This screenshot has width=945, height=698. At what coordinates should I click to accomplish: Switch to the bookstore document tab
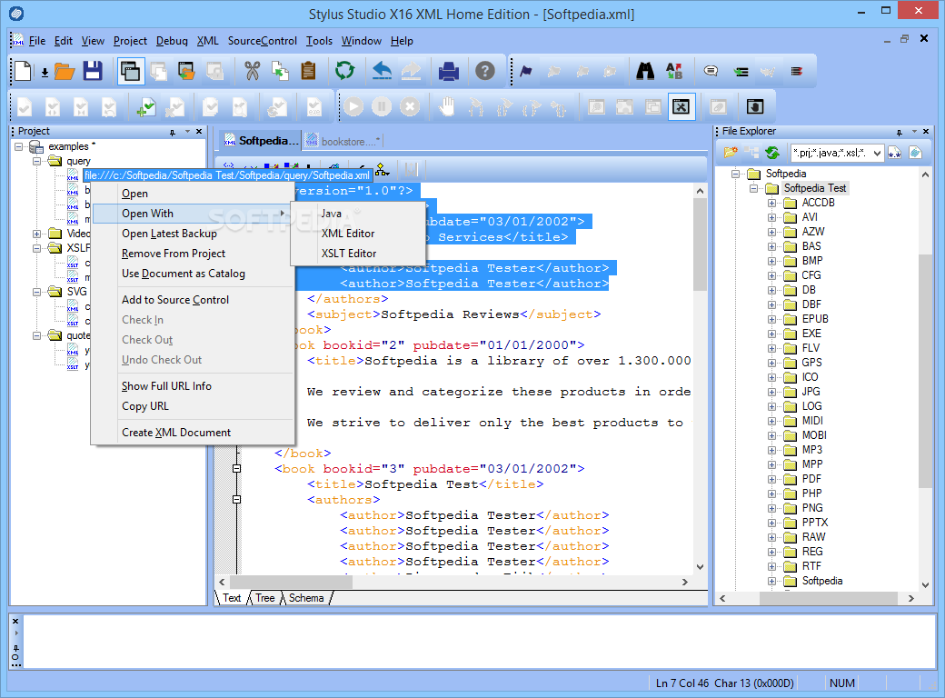[343, 141]
